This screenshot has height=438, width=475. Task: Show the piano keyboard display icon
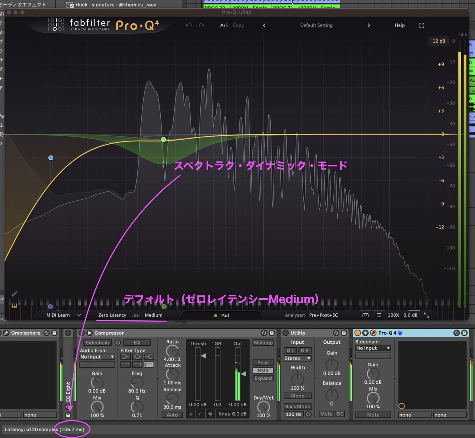(14, 305)
